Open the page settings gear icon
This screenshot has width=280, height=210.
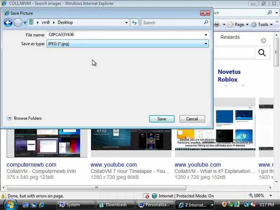pyautogui.click(x=264, y=41)
